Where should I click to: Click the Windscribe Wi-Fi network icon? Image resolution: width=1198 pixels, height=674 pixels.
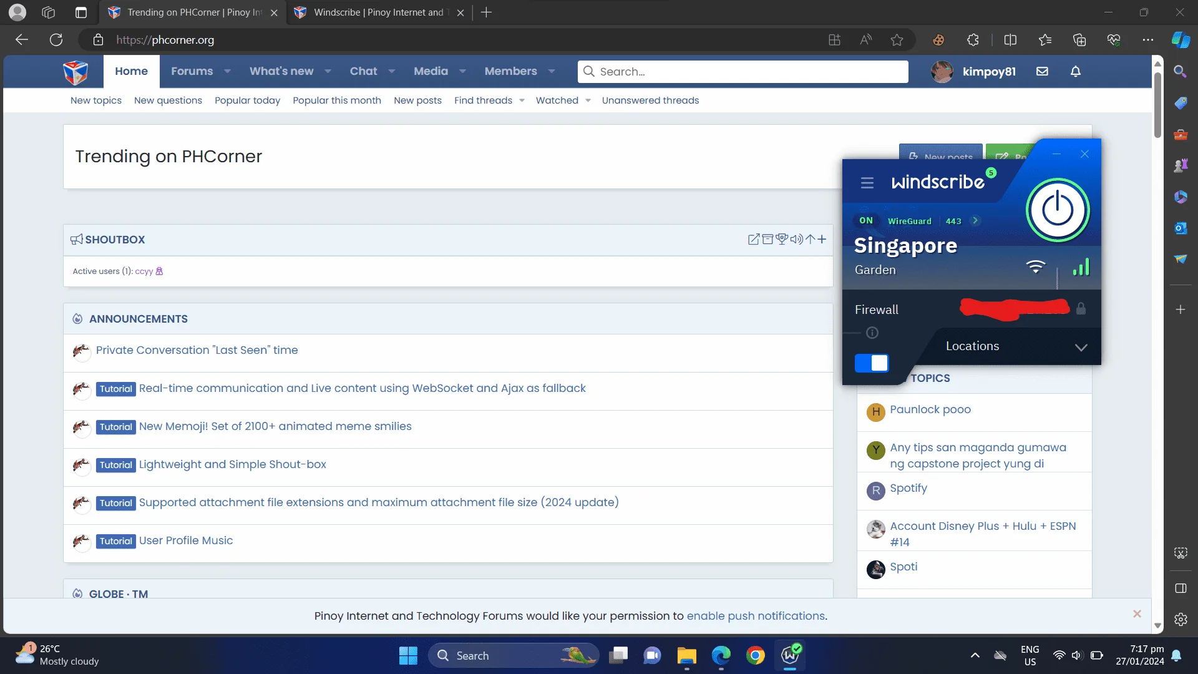[x=1035, y=267]
